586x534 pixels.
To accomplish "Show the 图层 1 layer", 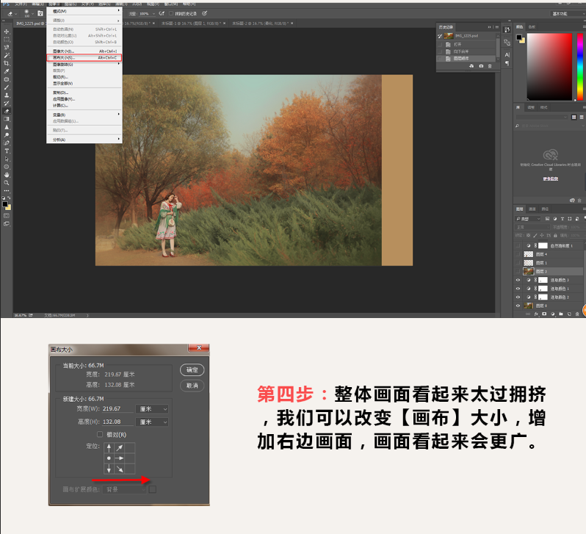I will pyautogui.click(x=518, y=262).
